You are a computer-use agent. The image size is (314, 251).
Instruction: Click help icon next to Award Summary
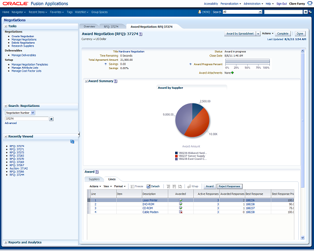116,81
